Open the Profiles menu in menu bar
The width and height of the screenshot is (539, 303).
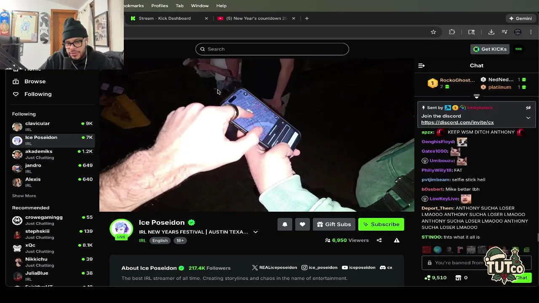160,6
